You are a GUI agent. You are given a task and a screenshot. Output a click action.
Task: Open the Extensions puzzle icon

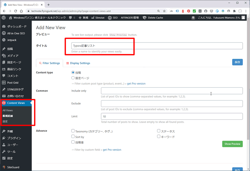(234, 11)
